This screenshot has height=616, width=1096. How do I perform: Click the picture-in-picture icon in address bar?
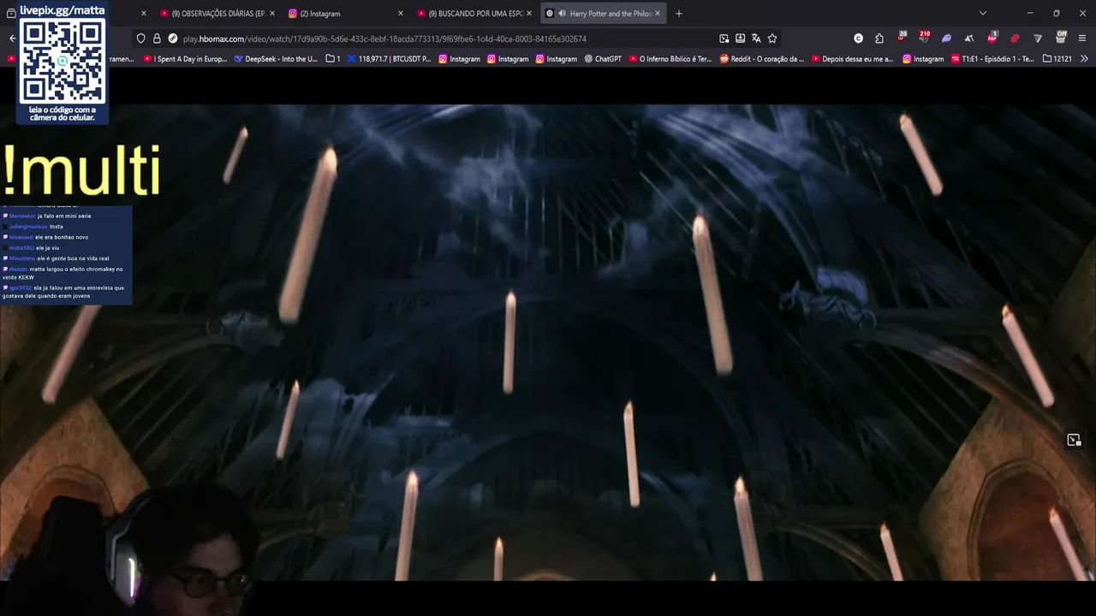tap(724, 38)
